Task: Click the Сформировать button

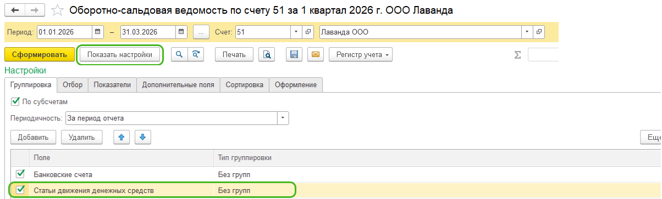Action: [x=39, y=54]
